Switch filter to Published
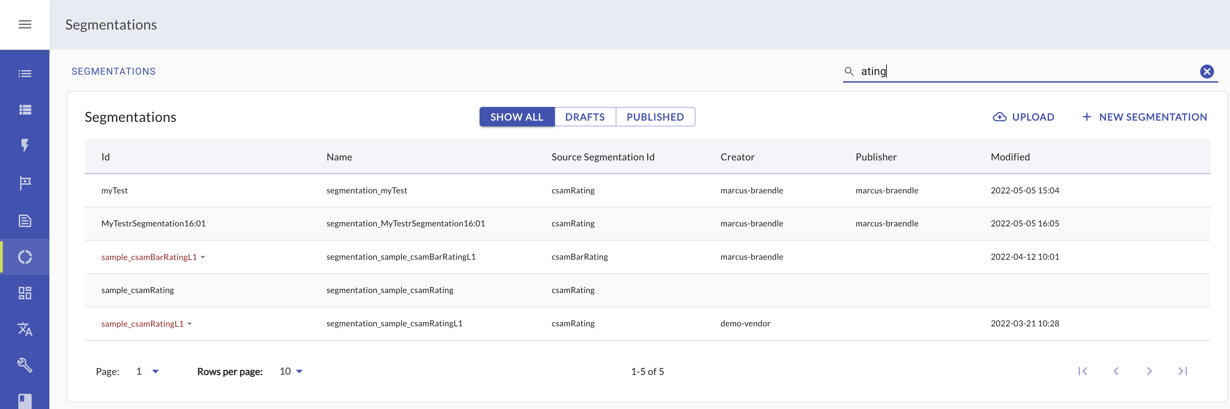The image size is (1230, 409). [655, 117]
